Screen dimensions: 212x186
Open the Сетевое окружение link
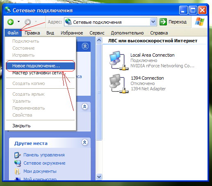click(44, 163)
